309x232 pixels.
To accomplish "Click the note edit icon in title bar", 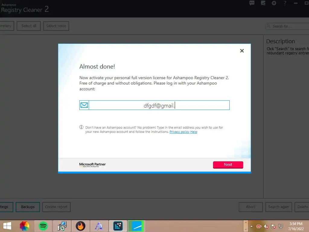I will 263,3.
